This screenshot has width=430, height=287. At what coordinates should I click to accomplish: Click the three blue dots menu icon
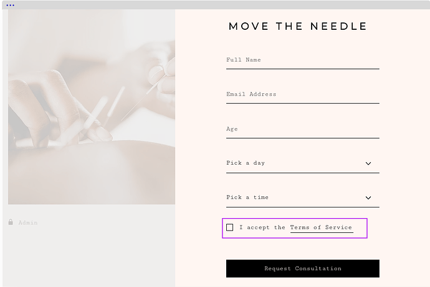[10, 5]
